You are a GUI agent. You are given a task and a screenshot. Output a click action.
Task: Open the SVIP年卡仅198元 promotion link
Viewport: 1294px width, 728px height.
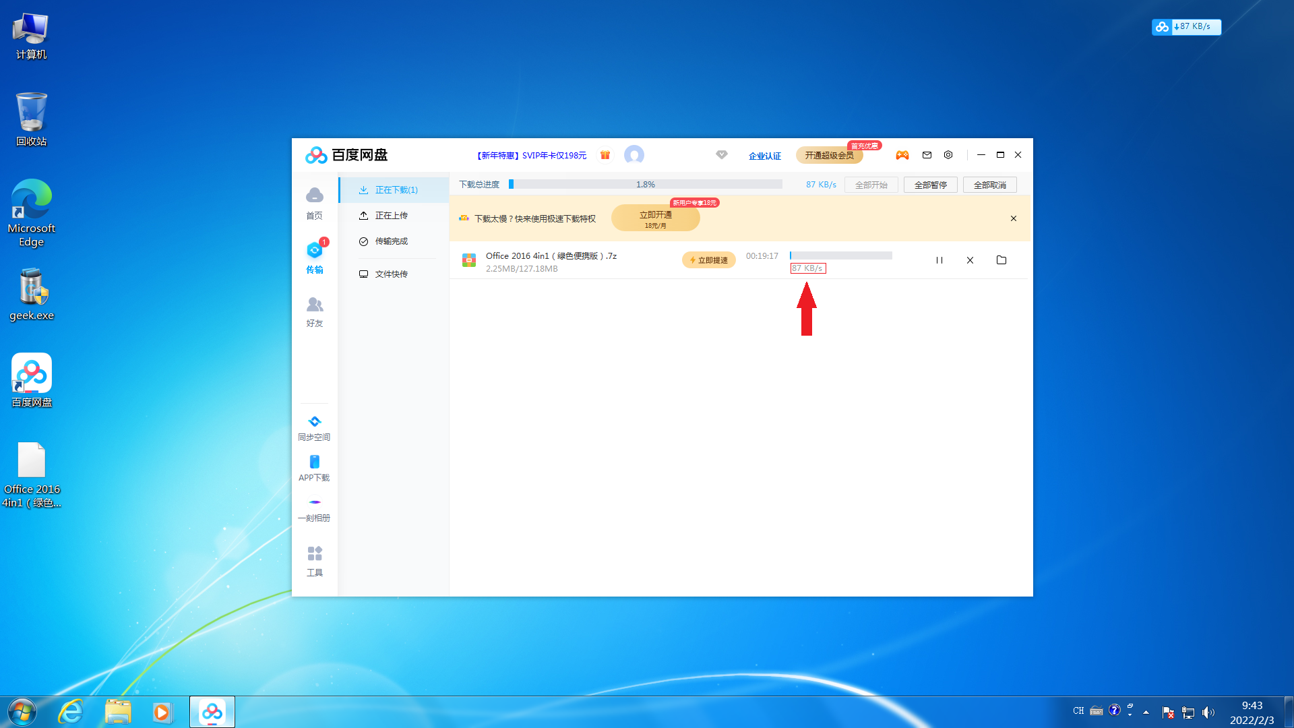coord(531,156)
